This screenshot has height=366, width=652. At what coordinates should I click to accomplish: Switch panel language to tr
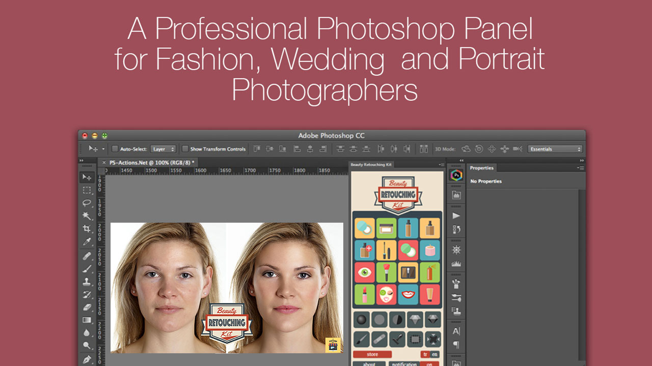click(425, 354)
